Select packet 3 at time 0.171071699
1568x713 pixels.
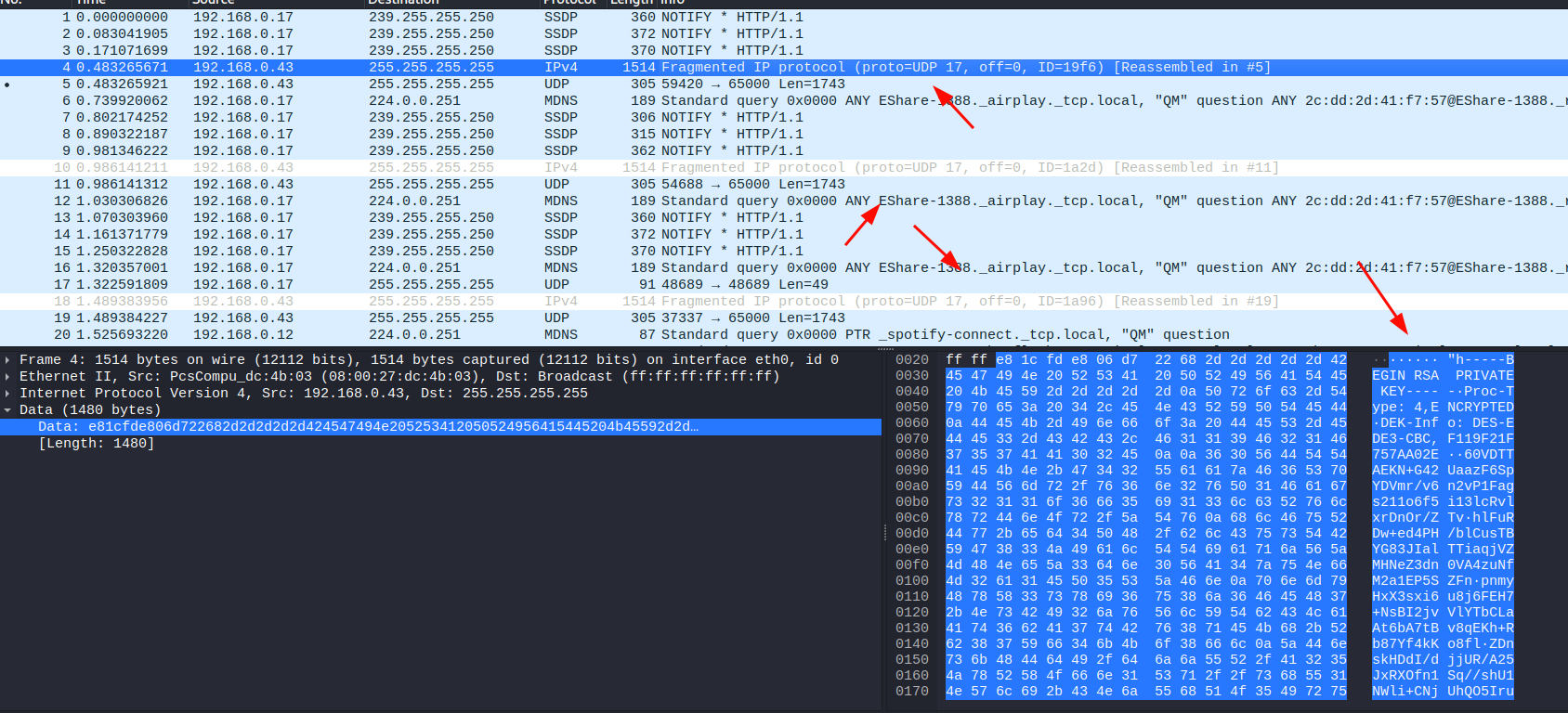click(x=784, y=50)
